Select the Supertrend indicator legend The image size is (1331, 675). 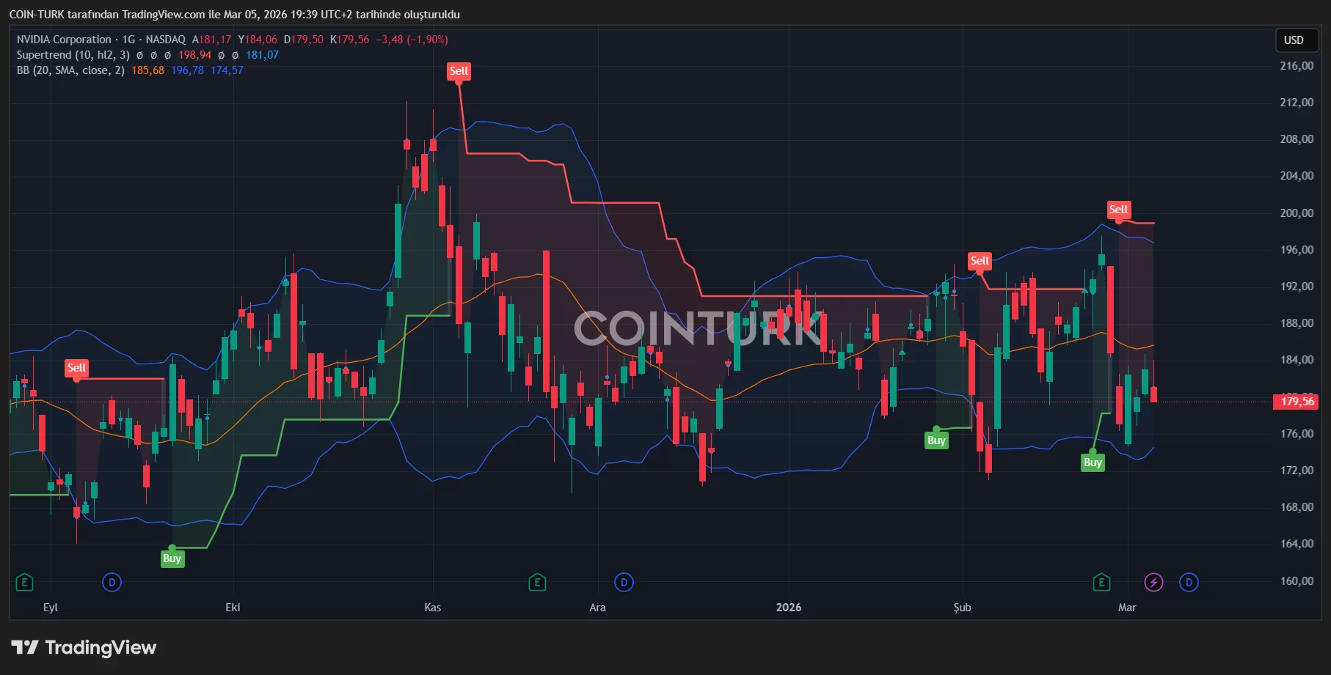(x=73, y=55)
